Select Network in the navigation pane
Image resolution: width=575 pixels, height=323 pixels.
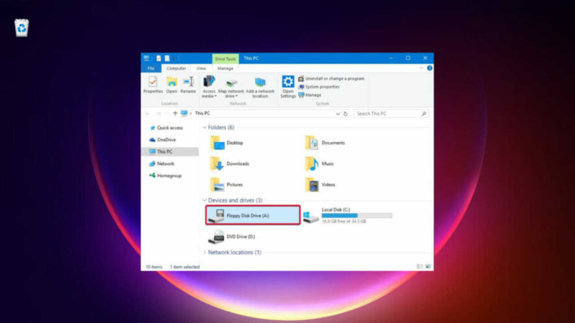[x=170, y=164]
